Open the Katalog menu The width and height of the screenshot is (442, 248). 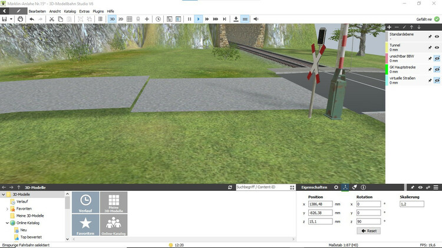pos(70,11)
